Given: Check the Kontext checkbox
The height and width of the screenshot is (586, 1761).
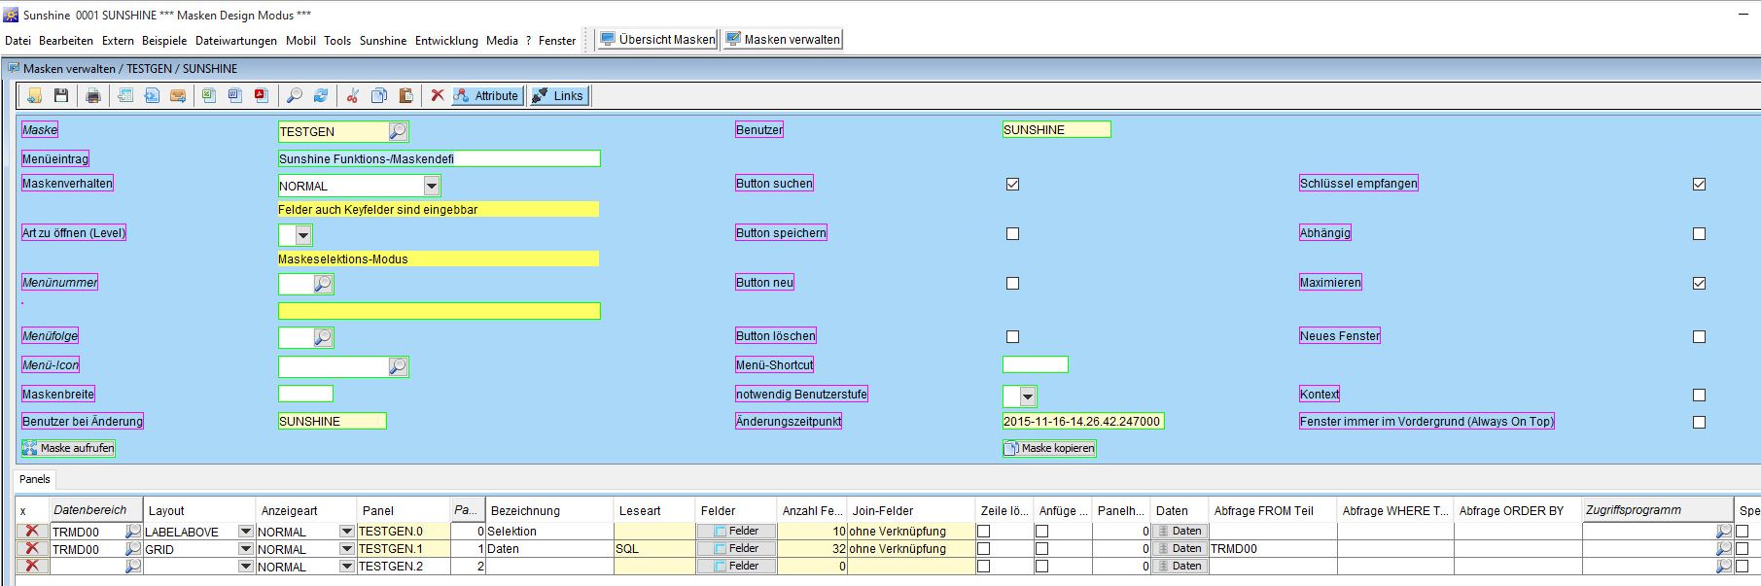Looking at the screenshot, I should (x=1699, y=395).
